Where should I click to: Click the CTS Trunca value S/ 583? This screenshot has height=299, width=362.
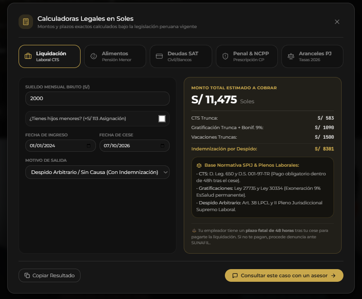click(325, 118)
